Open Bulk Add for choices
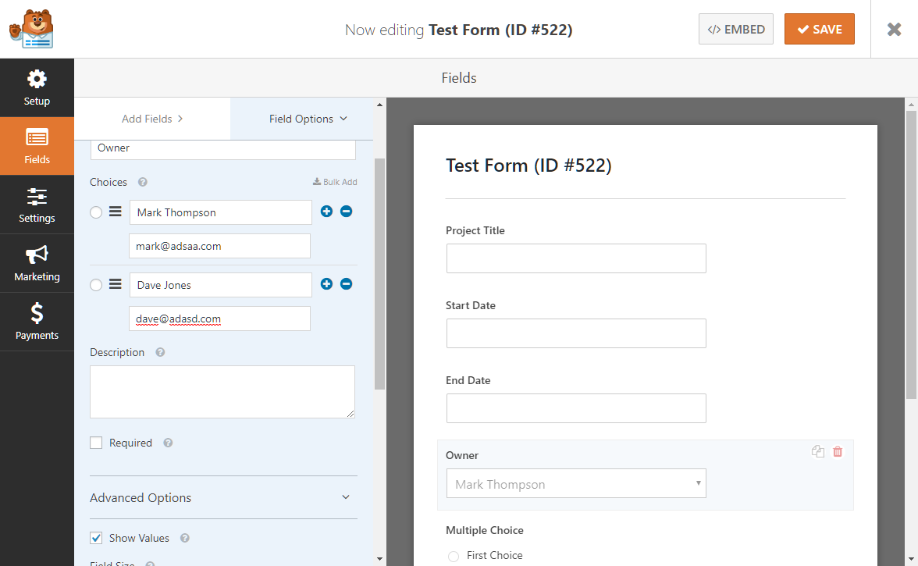 (x=335, y=181)
